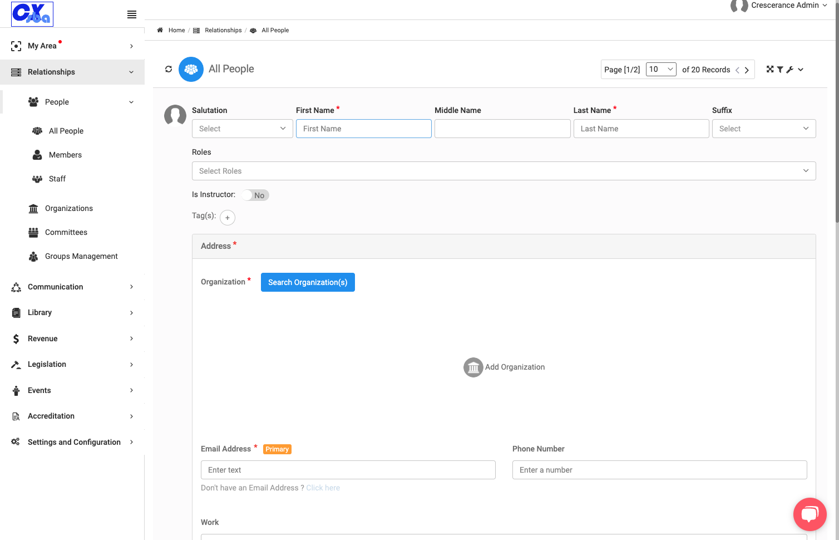Open the Settings and Configuration menu

click(72, 442)
